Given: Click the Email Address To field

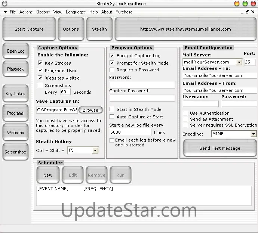Looking at the screenshot, I should pyautogui.click(x=220, y=75).
